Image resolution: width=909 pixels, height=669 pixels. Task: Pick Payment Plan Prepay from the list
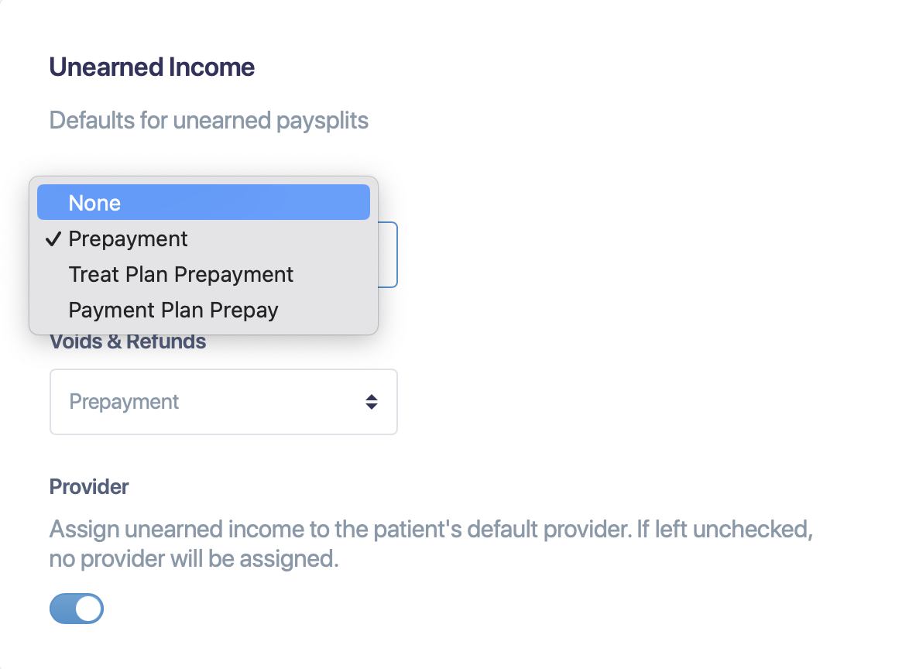(x=173, y=310)
